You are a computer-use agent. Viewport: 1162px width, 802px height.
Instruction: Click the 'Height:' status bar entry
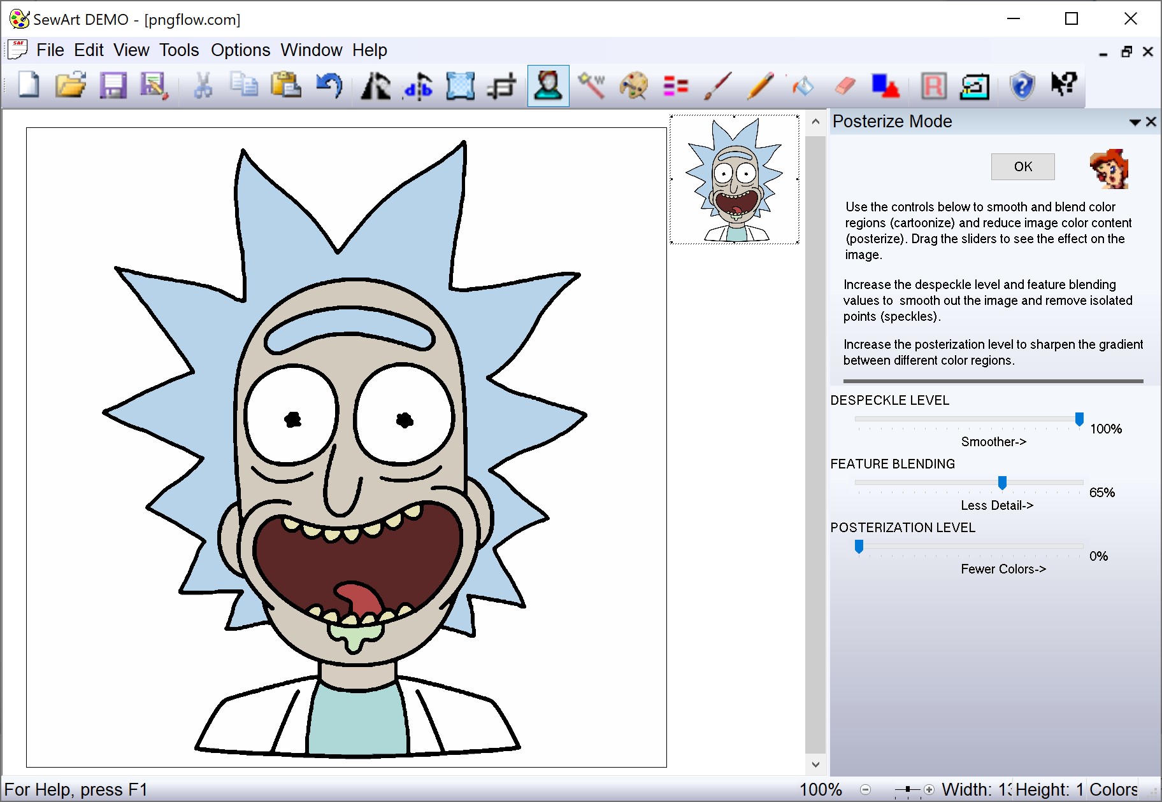(x=1049, y=790)
